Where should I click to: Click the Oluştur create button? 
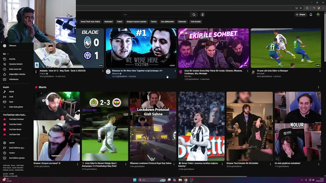point(301,14)
